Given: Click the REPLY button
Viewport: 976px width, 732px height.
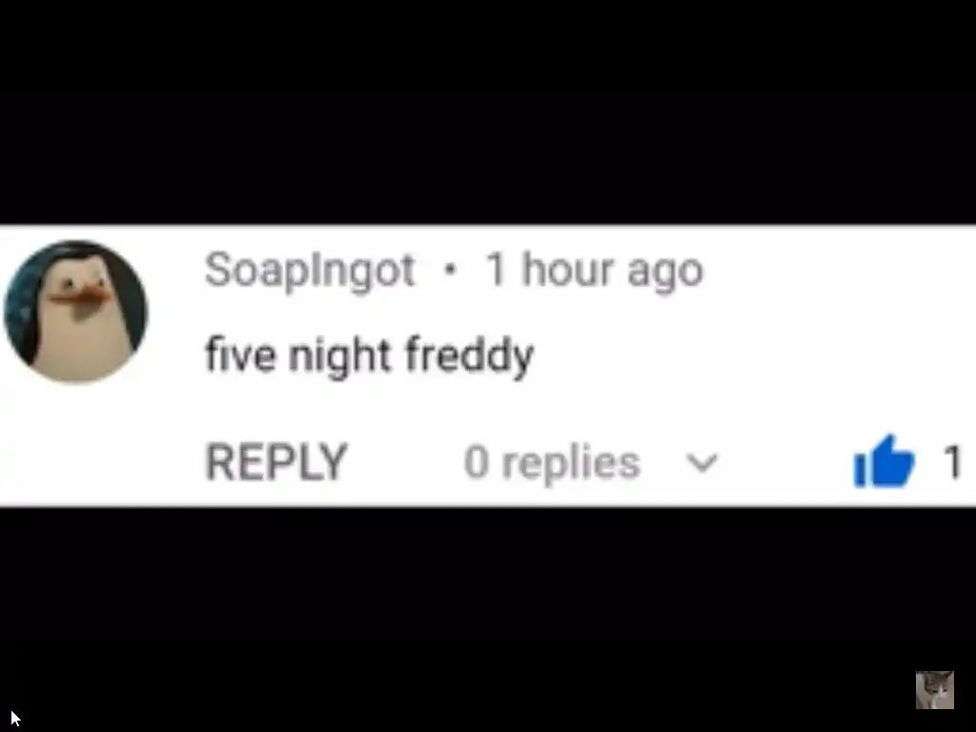Looking at the screenshot, I should 276,462.
